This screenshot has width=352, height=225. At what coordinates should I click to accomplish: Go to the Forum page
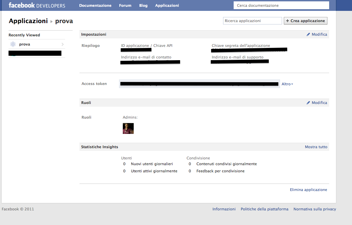coord(125,5)
